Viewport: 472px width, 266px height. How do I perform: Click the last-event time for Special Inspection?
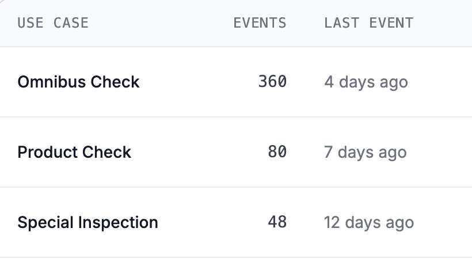(x=369, y=222)
